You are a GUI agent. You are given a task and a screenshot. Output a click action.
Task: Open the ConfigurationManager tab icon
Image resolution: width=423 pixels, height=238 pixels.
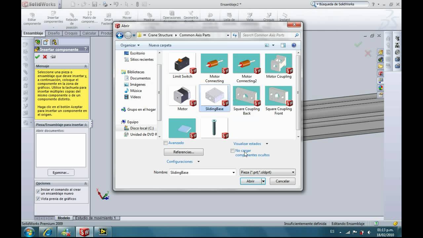click(55, 42)
